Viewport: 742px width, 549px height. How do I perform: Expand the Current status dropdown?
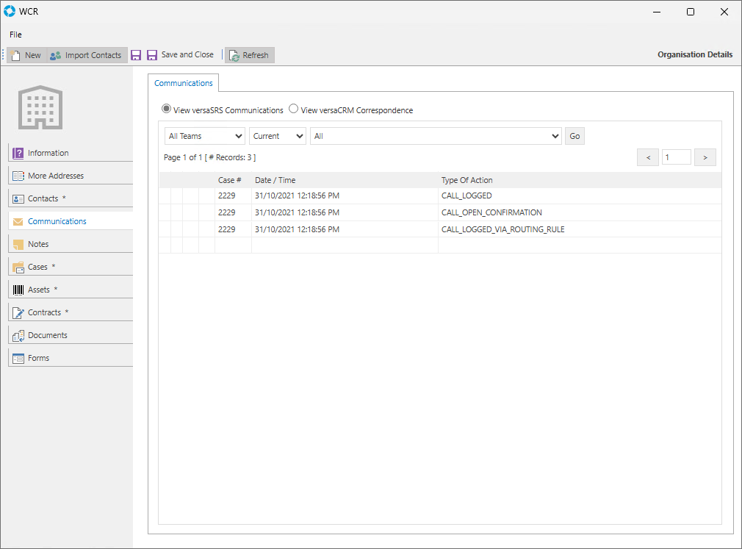point(278,136)
